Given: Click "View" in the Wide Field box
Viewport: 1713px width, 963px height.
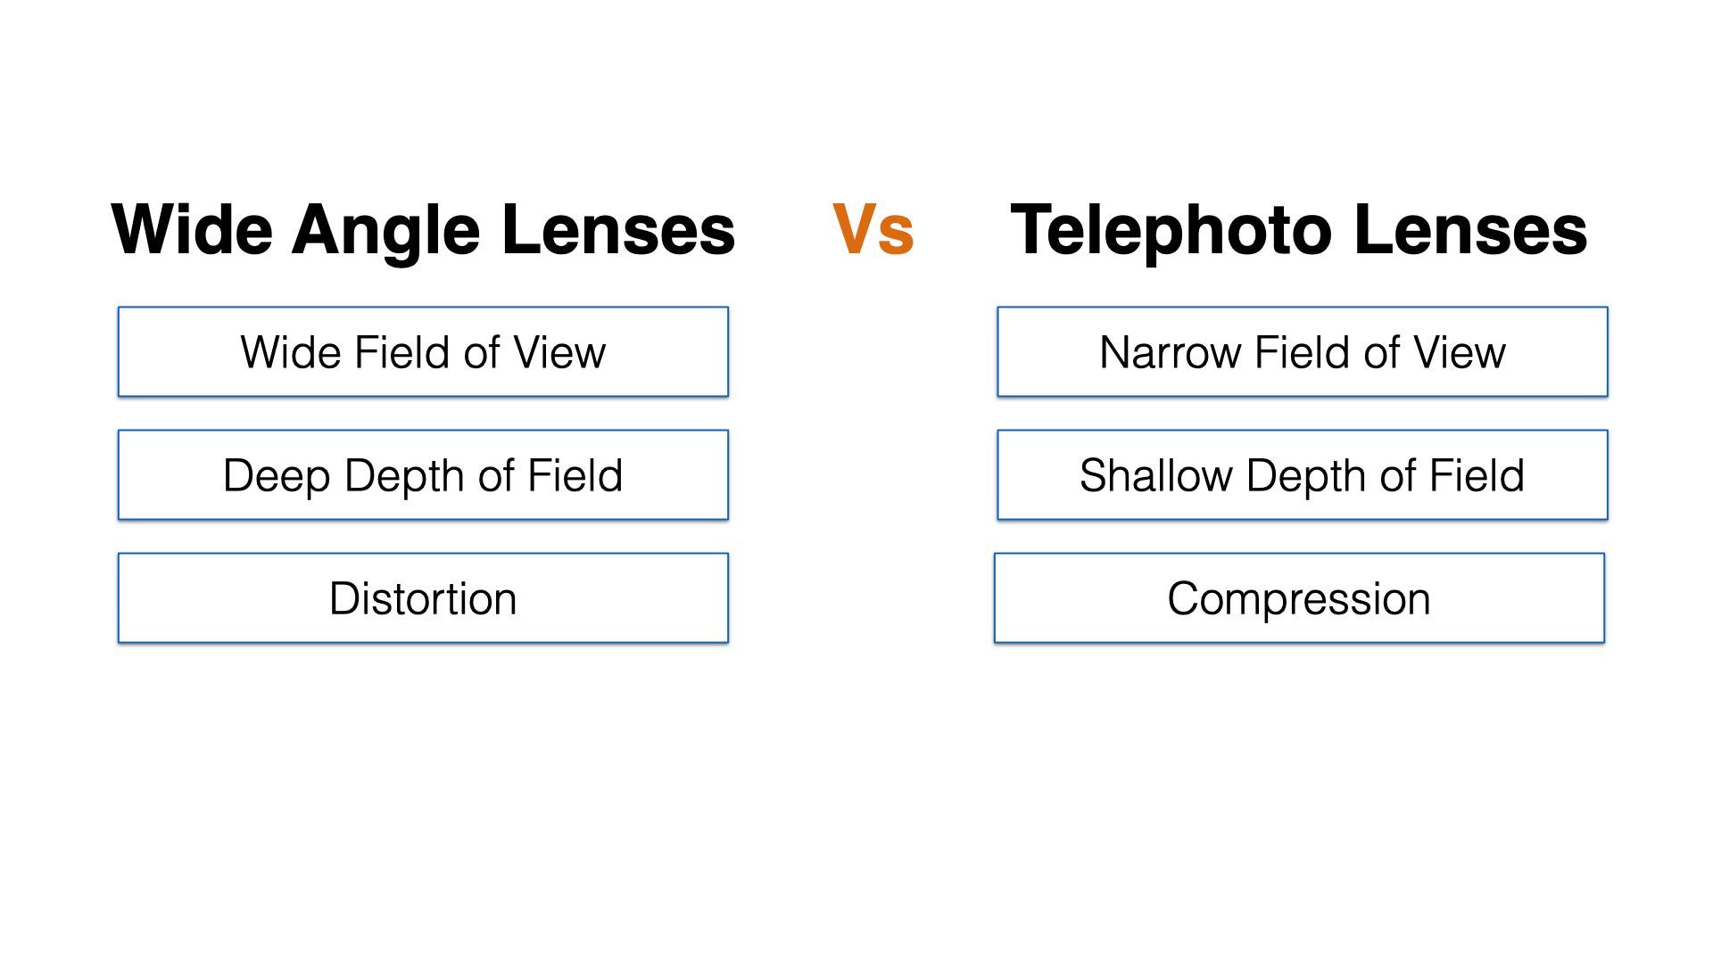Looking at the screenshot, I should [x=559, y=353].
